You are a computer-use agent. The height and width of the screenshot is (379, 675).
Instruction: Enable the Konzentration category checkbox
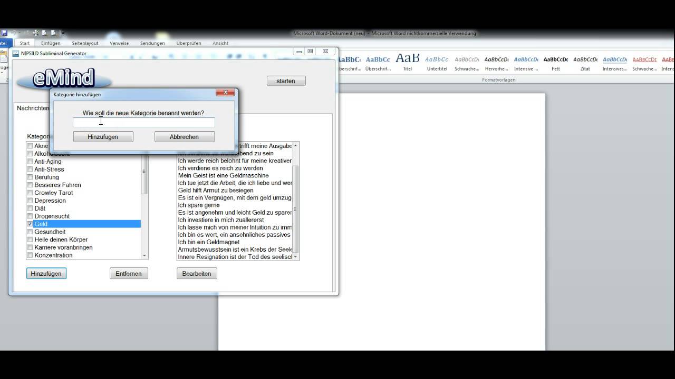pos(30,255)
